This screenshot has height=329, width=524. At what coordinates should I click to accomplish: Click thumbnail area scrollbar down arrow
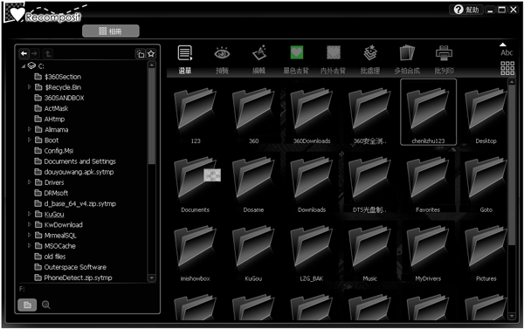point(512,316)
